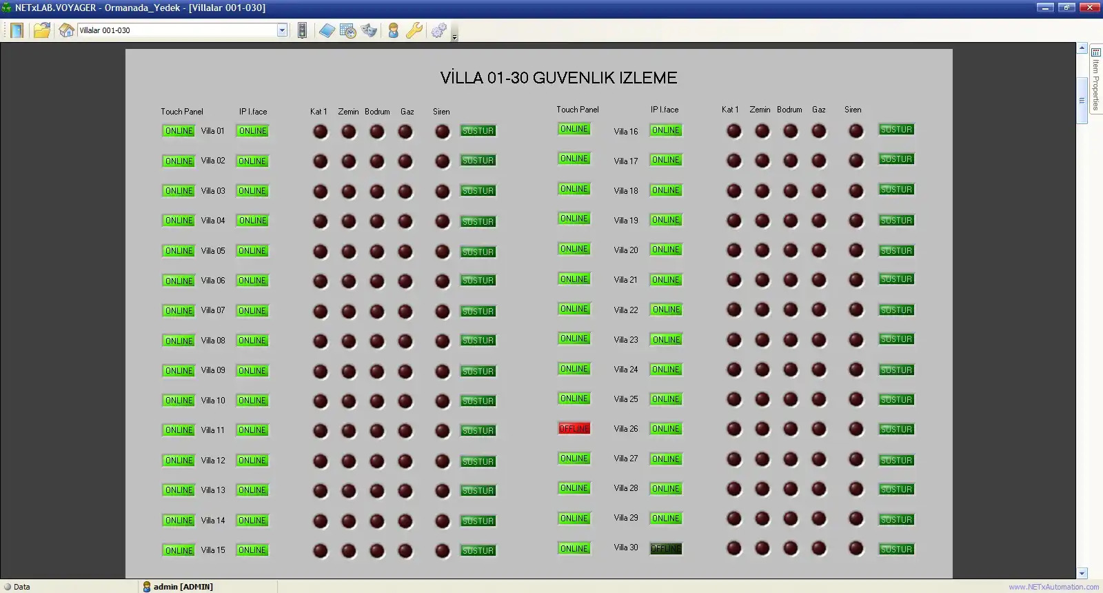Open the gears settings icon
The image size is (1103, 593).
[x=438, y=30]
